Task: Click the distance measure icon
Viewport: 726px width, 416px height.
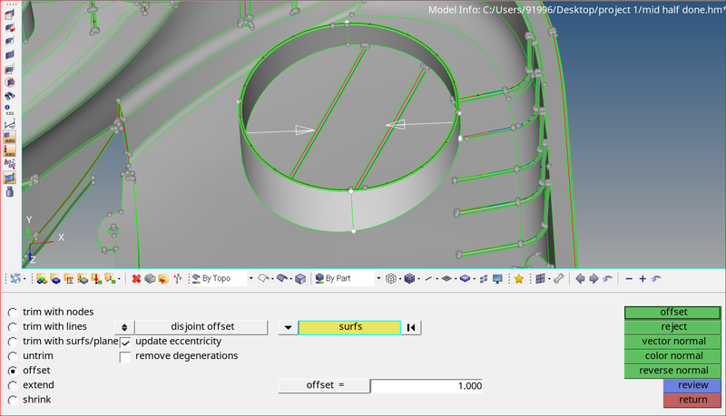Action: point(9,124)
